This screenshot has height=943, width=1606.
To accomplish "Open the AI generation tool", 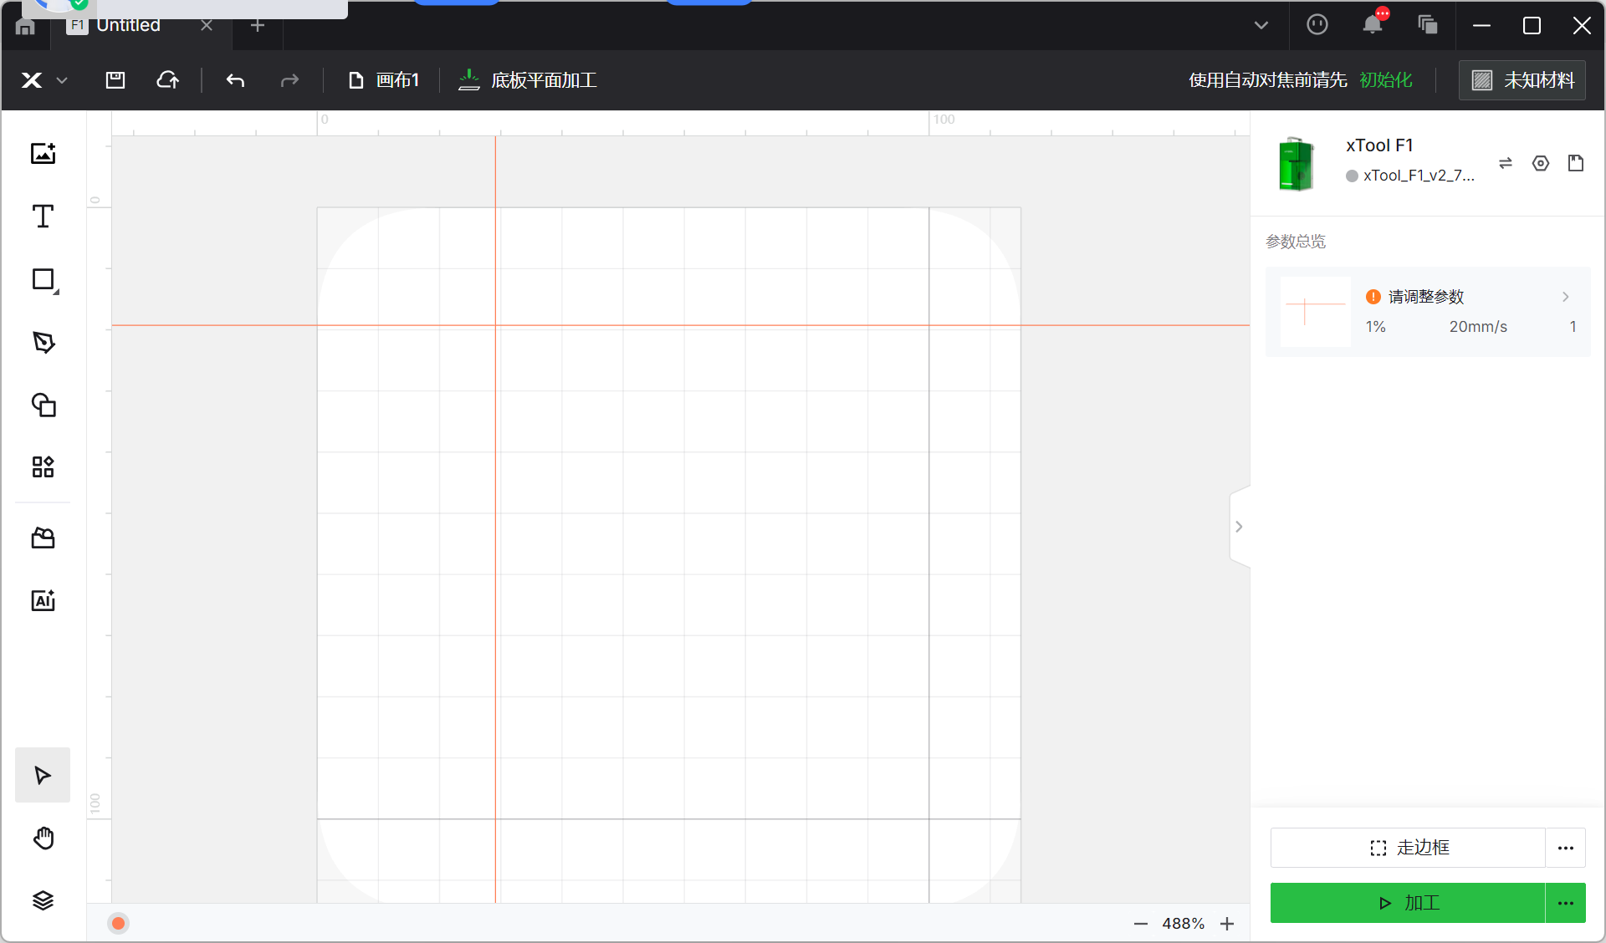I will click(x=43, y=600).
